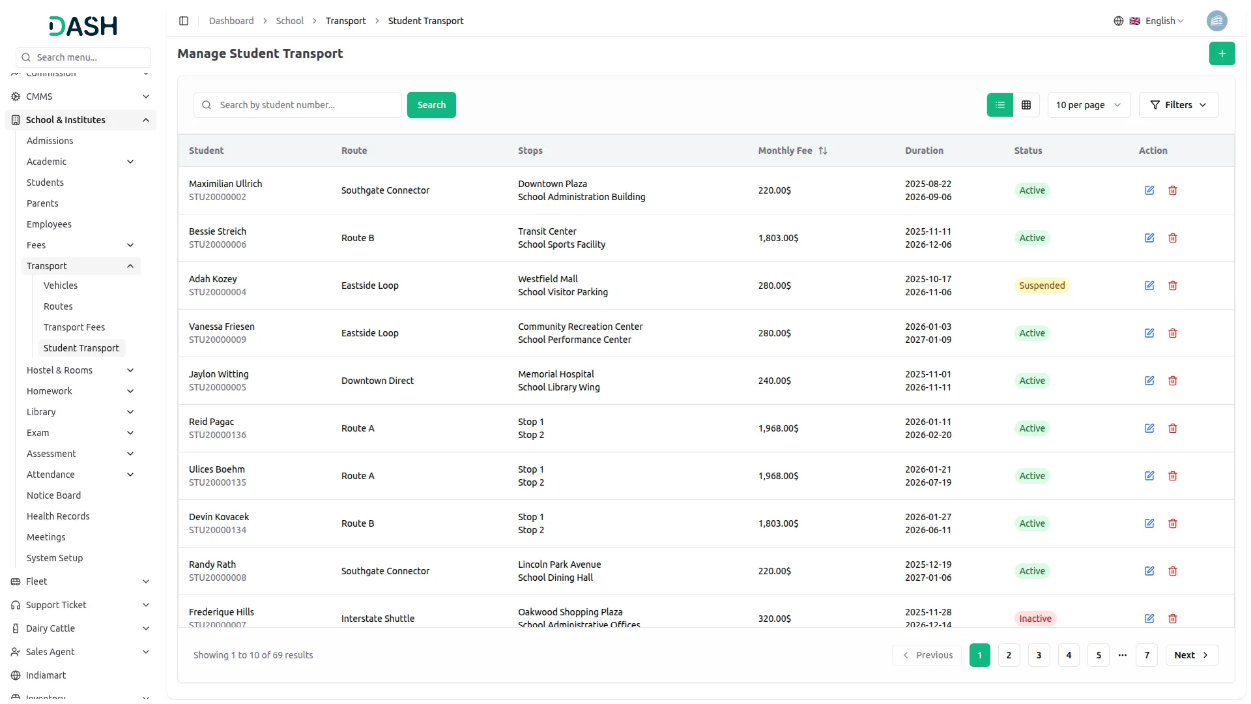Switch to grid view layout
Viewport: 1251px width, 704px height.
pyautogui.click(x=1026, y=105)
